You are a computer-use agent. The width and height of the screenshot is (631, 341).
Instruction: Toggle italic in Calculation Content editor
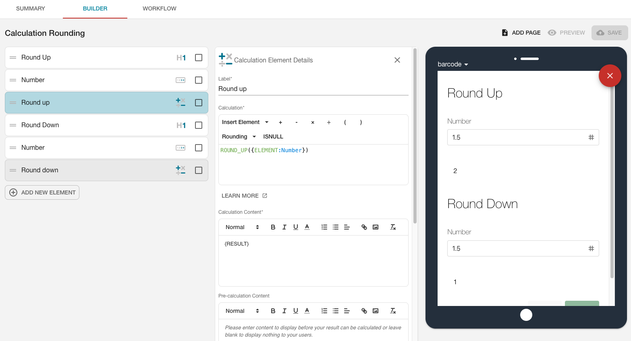(284, 227)
